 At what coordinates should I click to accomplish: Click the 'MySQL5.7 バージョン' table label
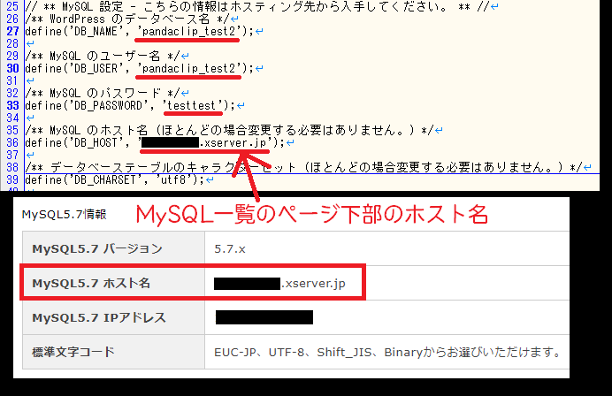click(x=97, y=248)
